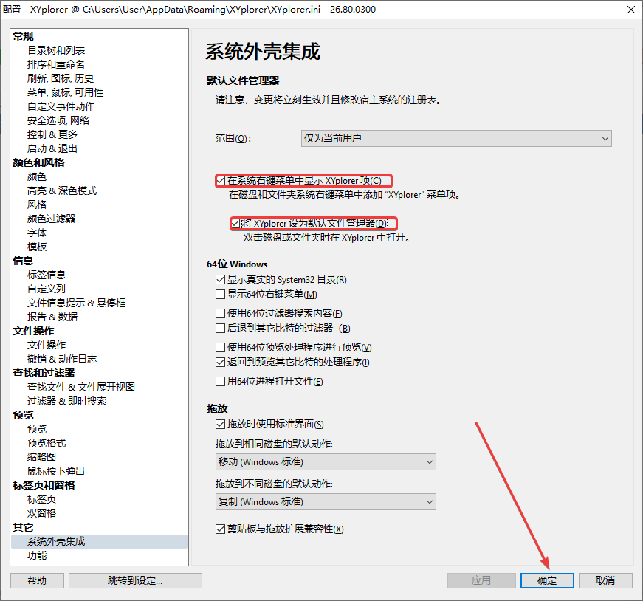
Task: Select 缩略图 category
Action: (42, 457)
